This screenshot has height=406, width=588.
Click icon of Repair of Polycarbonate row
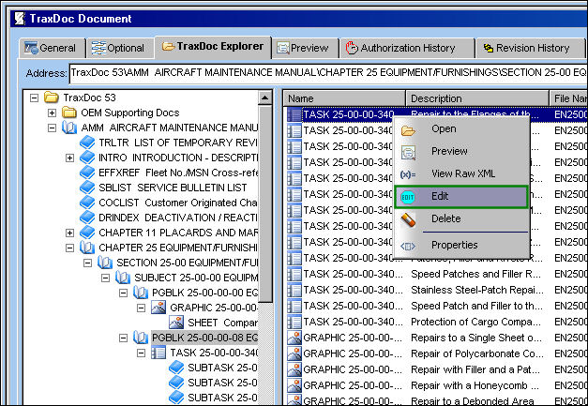coord(294,353)
